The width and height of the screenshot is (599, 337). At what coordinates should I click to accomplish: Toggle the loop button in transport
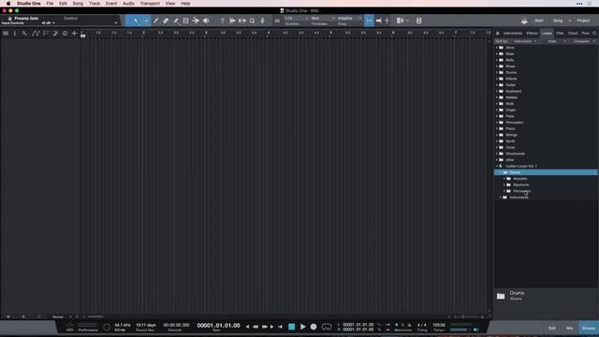pos(327,327)
